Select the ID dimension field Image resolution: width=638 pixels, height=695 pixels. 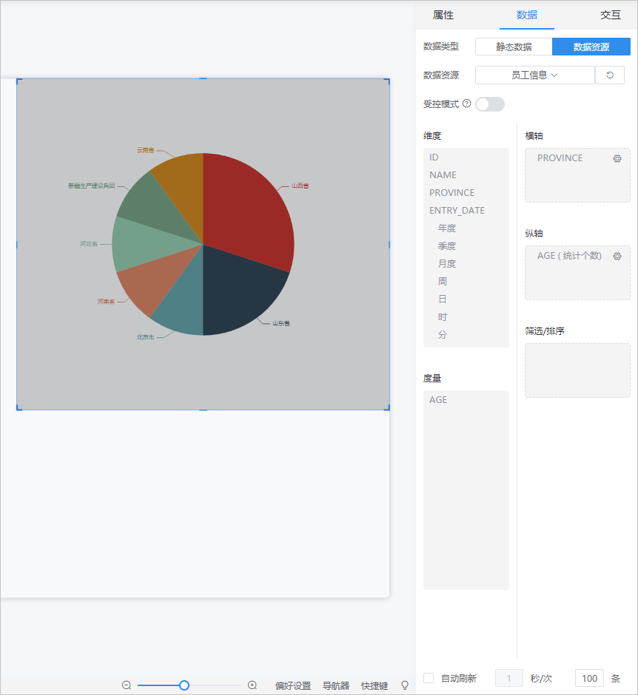point(434,157)
